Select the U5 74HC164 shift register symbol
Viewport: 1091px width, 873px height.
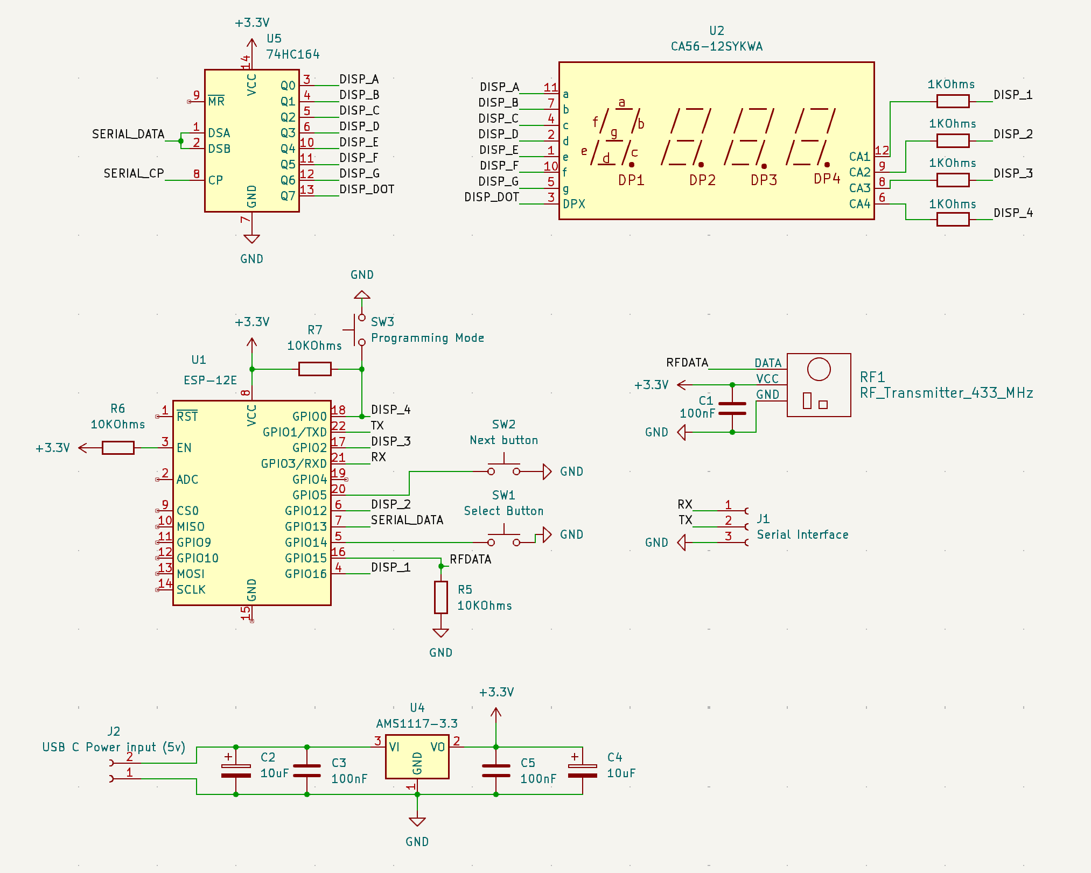[x=251, y=140]
